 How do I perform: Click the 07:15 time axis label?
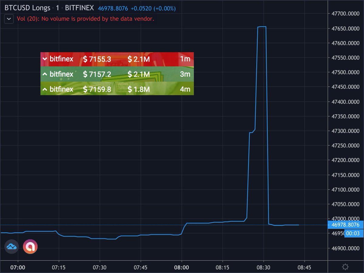pyautogui.click(x=59, y=268)
